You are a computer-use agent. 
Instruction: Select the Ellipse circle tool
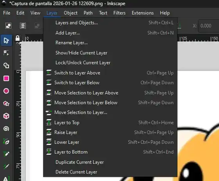pos(6,91)
